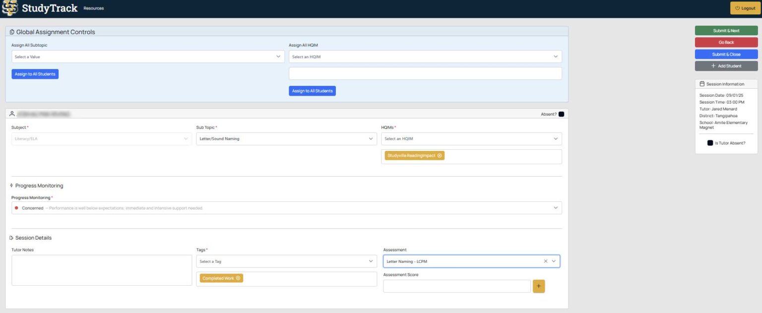Clear the Letter Naming - LCPM assessment selection
The image size is (762, 313).
(546, 261)
